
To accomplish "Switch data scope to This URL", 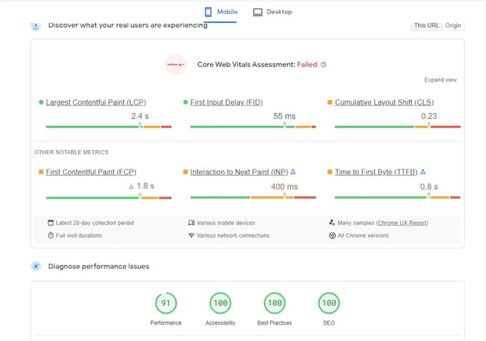I will click(x=427, y=26).
